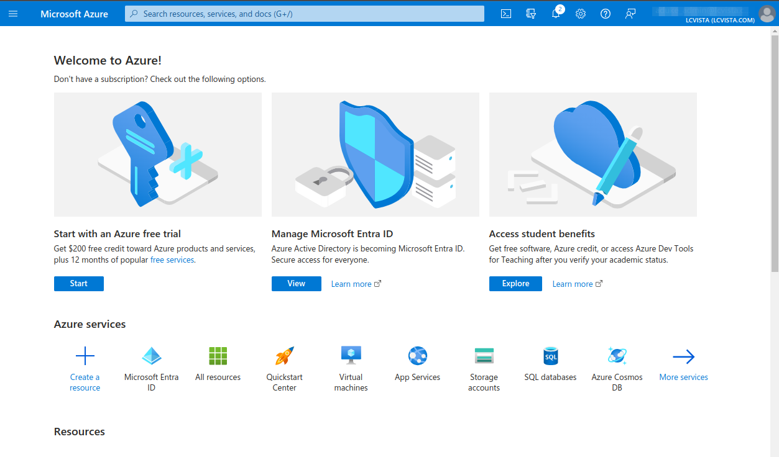Open the account profile menu
Viewport: 779px width, 457px height.
click(x=766, y=14)
